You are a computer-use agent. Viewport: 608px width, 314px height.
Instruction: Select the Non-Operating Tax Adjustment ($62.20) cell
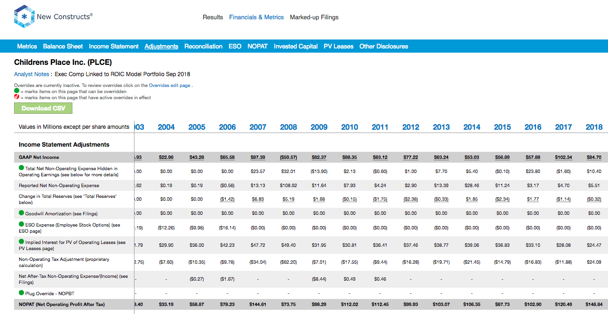(x=288, y=262)
